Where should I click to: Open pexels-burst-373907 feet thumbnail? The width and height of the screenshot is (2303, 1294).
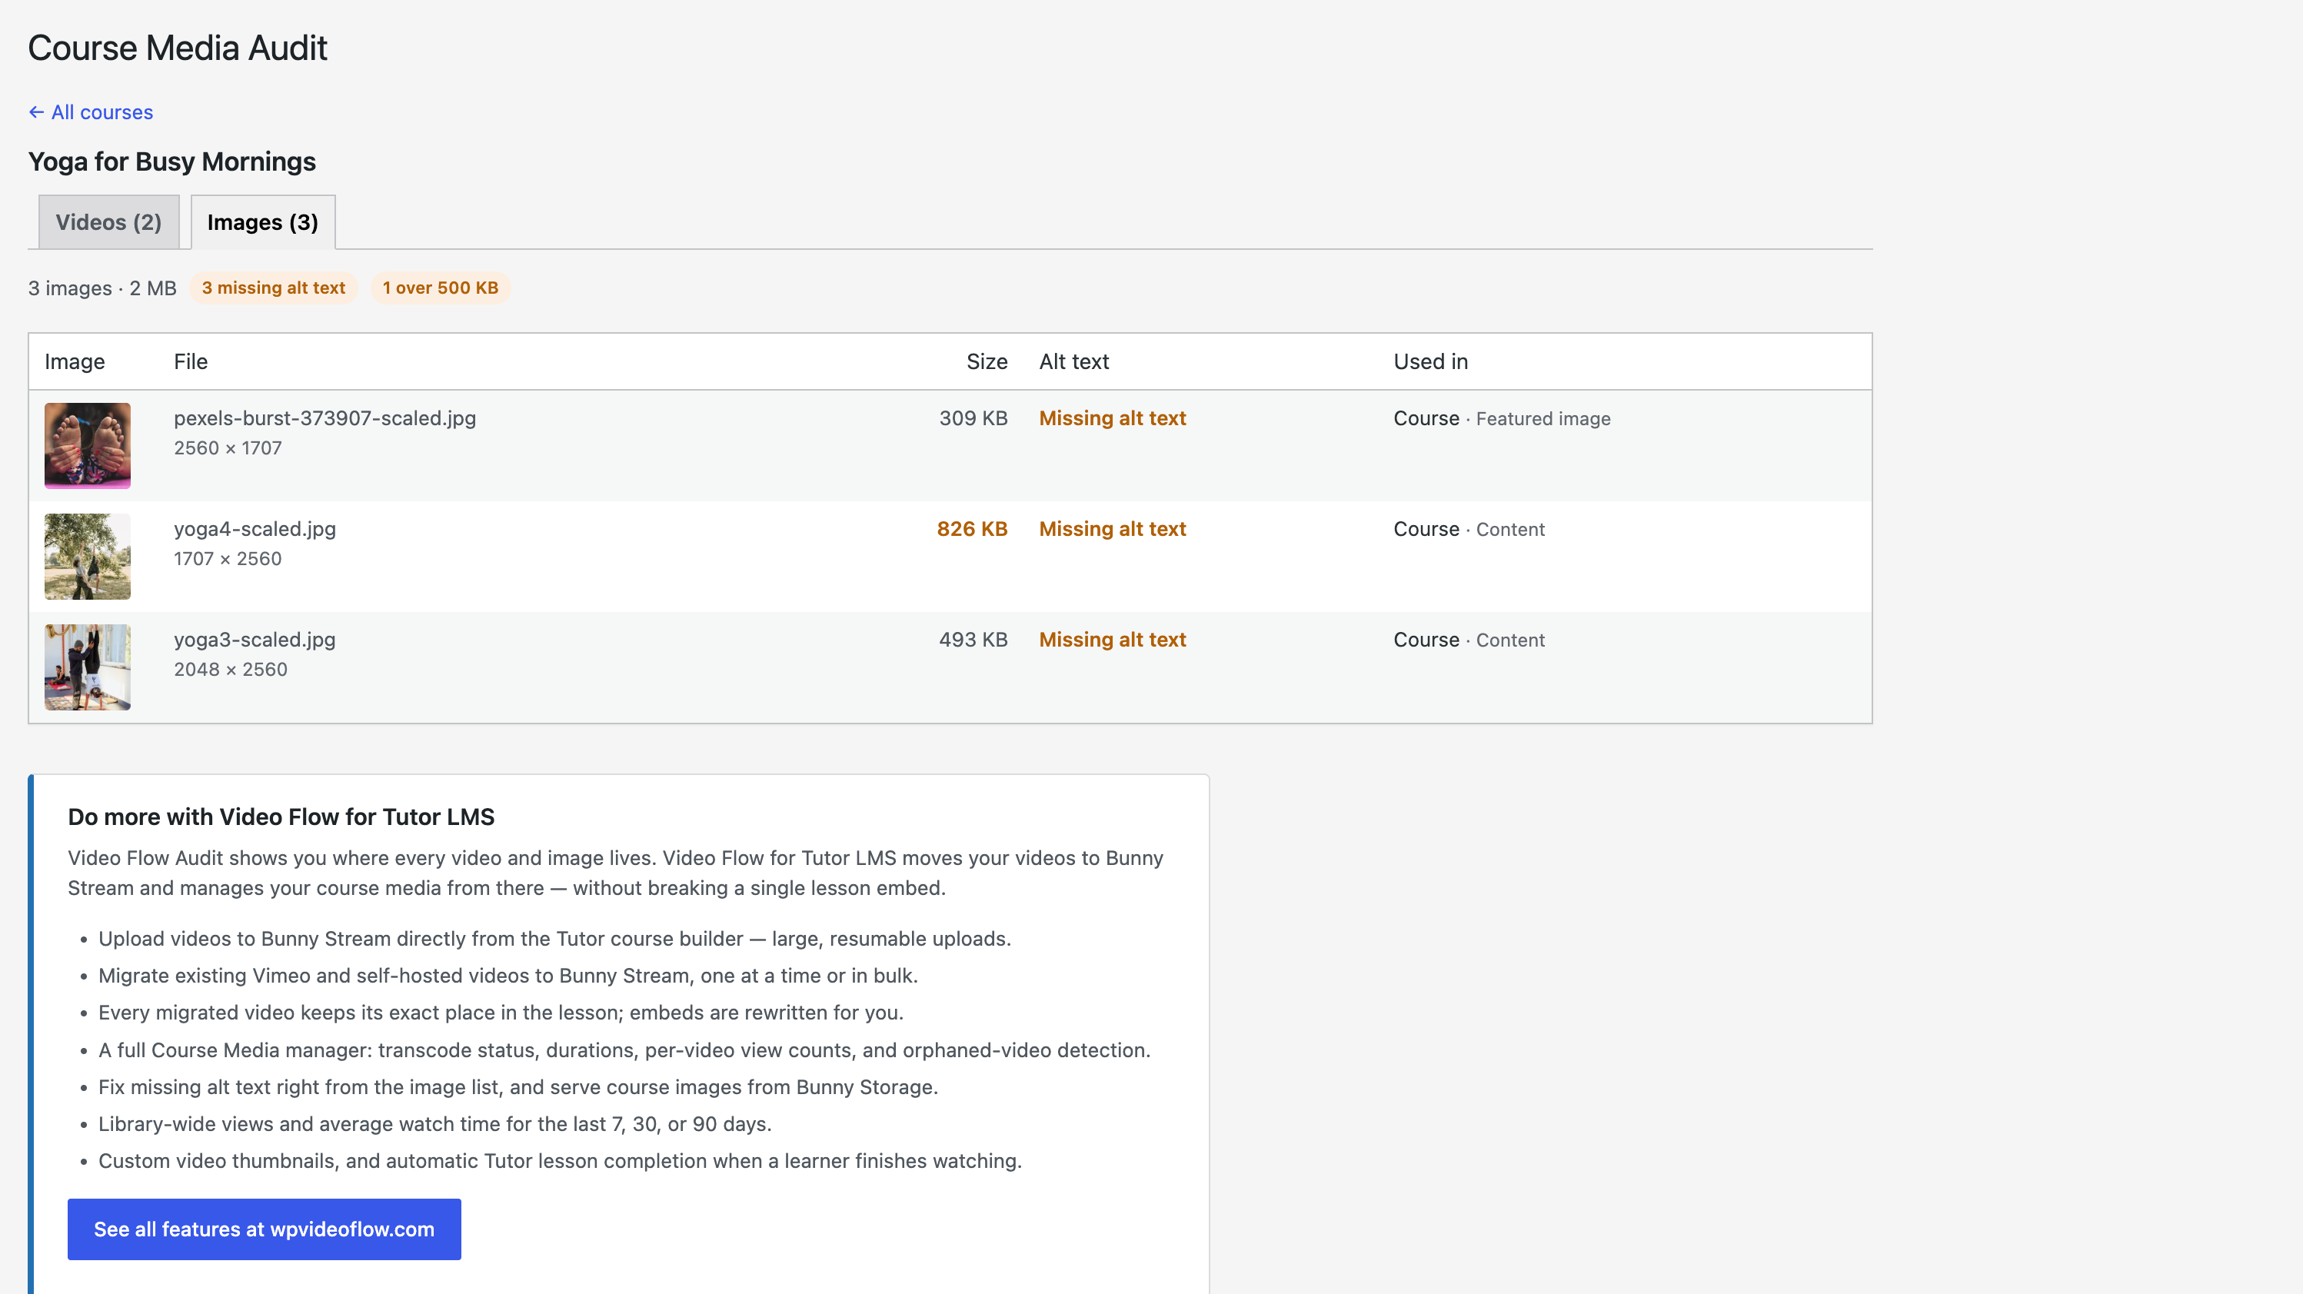(88, 445)
